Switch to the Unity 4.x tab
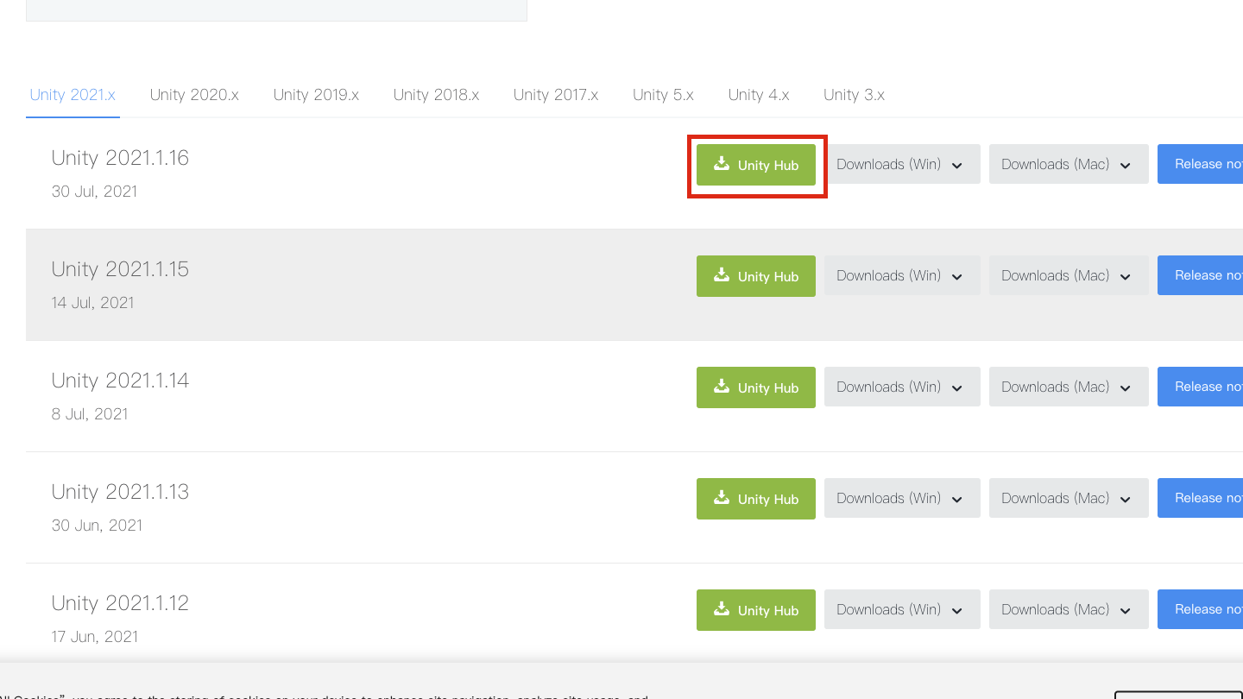Image resolution: width=1243 pixels, height=699 pixels. click(759, 95)
